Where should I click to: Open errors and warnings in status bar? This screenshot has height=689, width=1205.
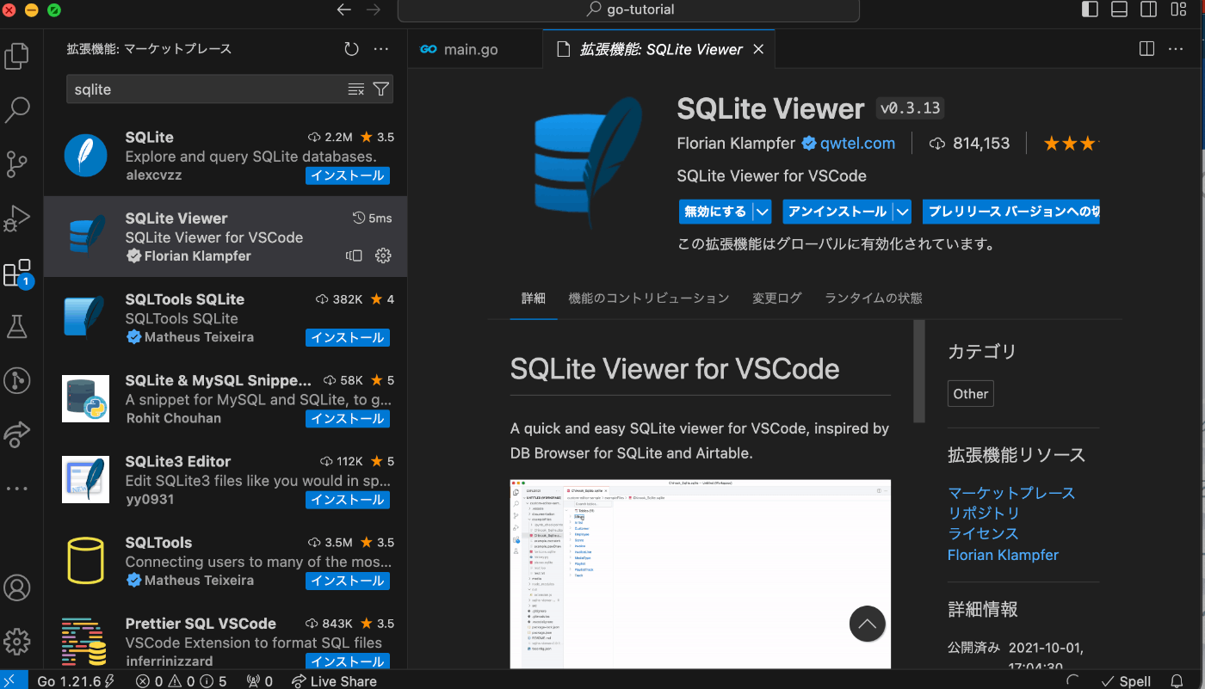[182, 680]
